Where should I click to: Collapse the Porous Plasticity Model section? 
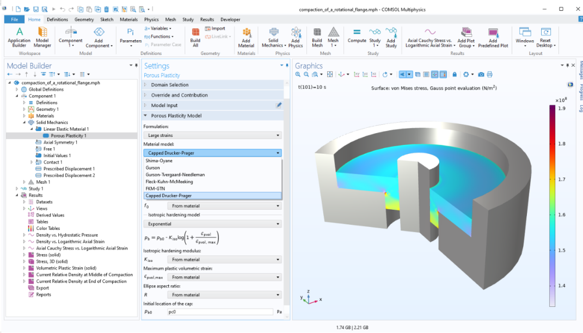[145, 116]
